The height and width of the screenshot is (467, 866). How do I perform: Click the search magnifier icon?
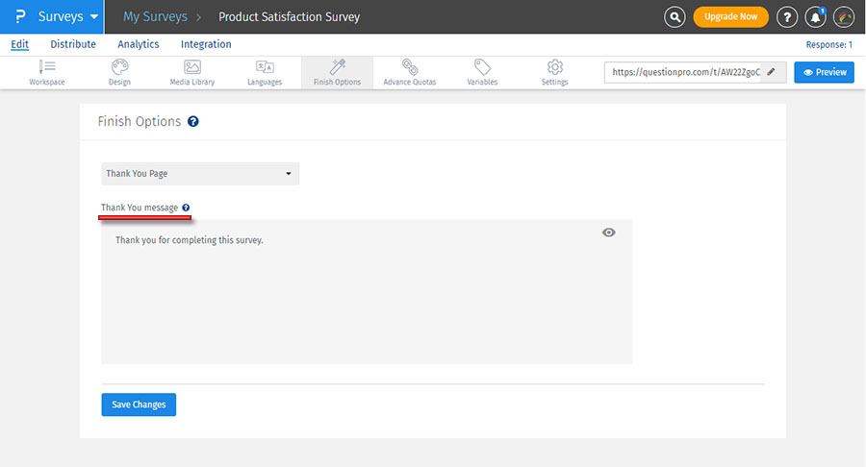coord(675,16)
